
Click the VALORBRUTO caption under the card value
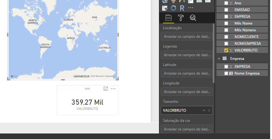[87, 109]
